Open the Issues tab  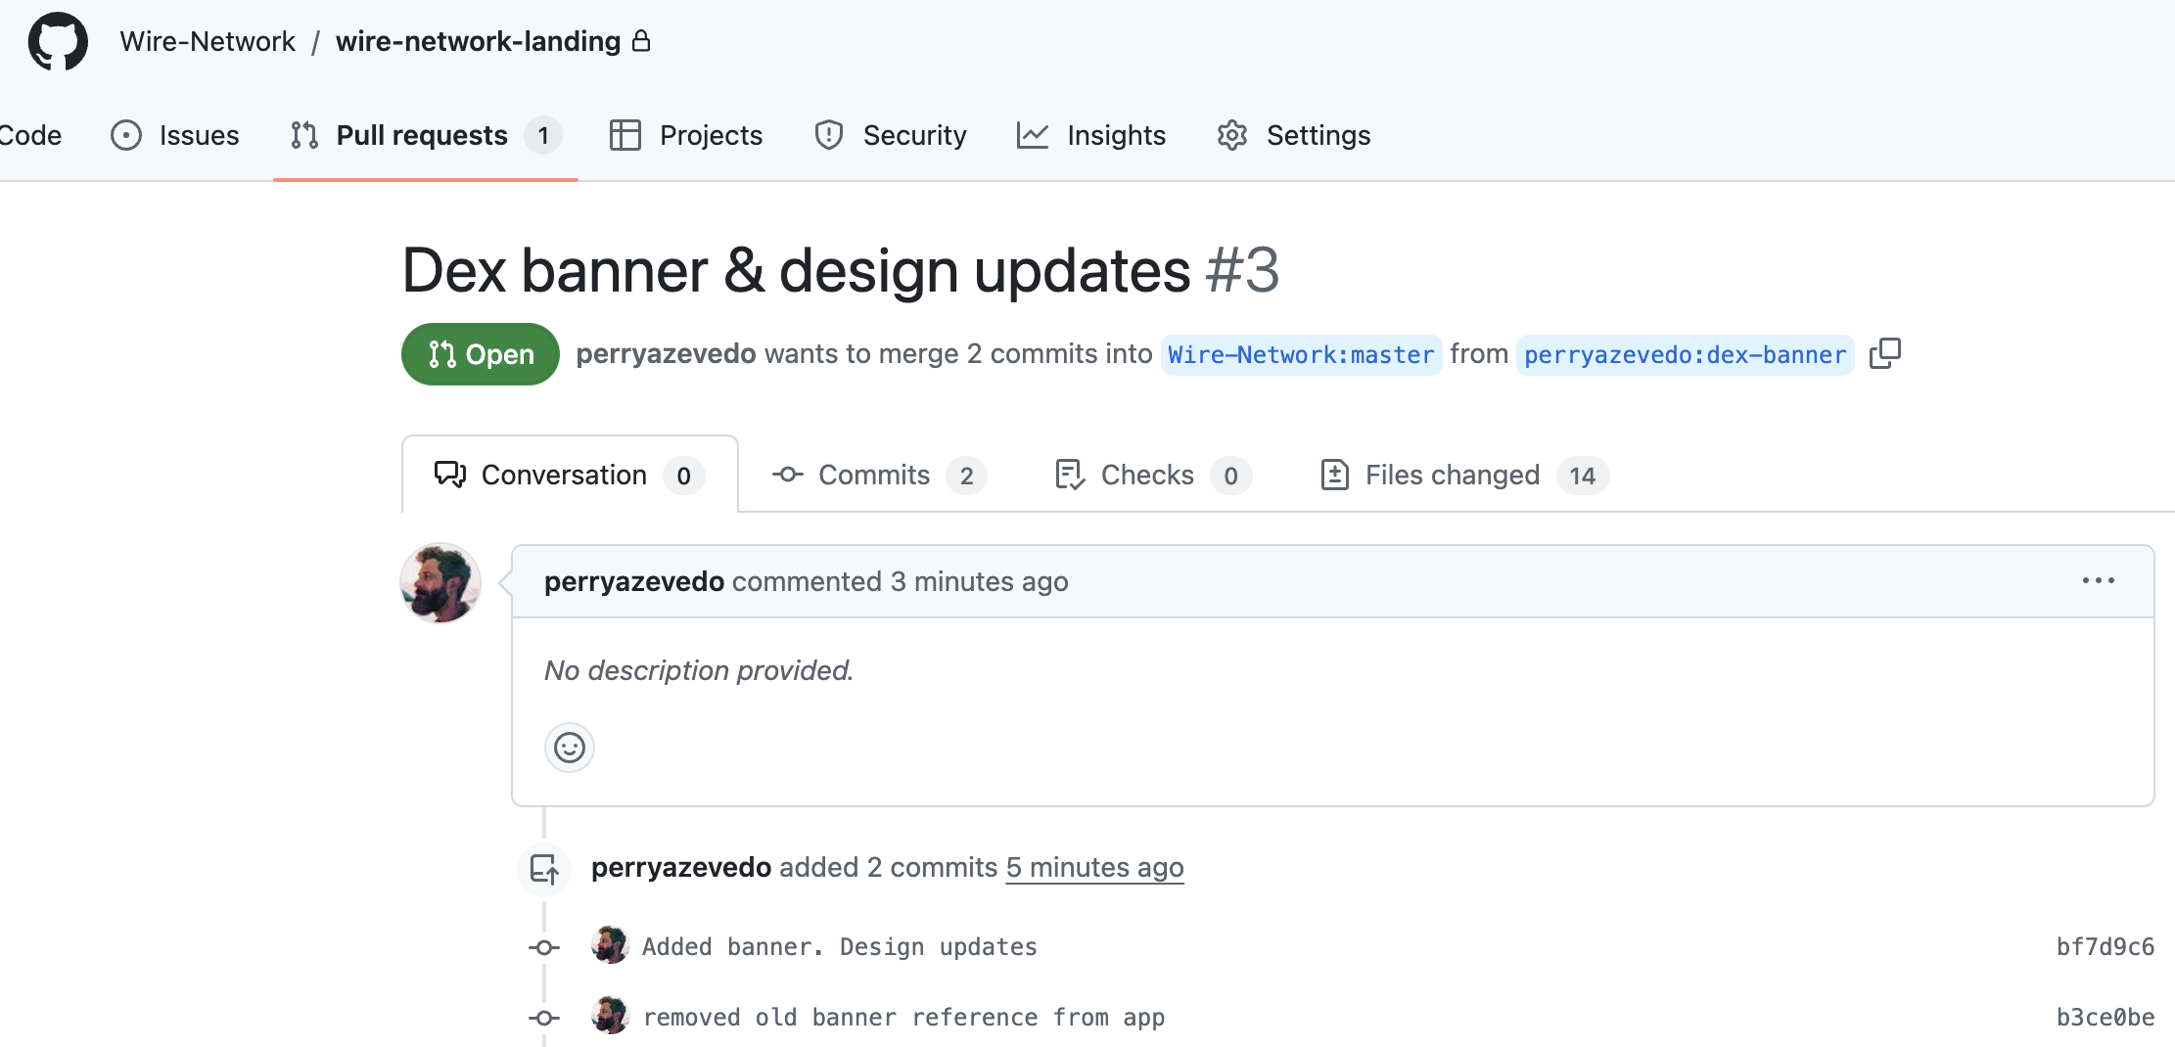tap(175, 135)
